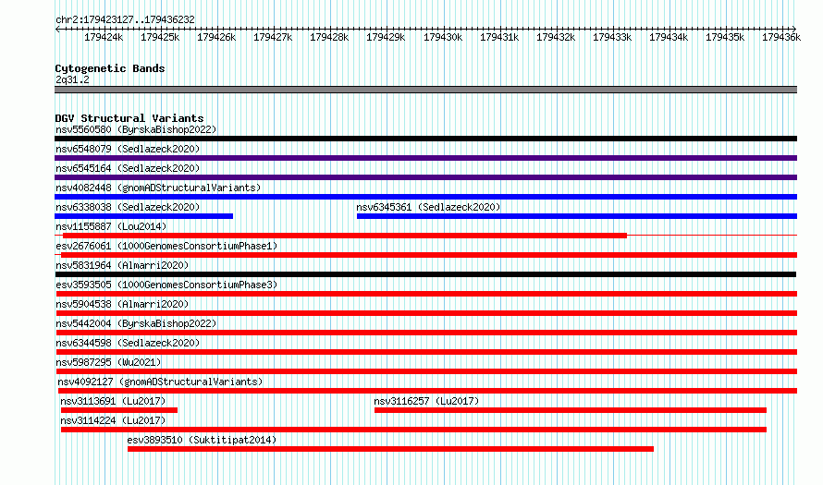823x485 pixels.
Task: Open variant nsv1155887 (Lou2014) label
Action: 111,226
